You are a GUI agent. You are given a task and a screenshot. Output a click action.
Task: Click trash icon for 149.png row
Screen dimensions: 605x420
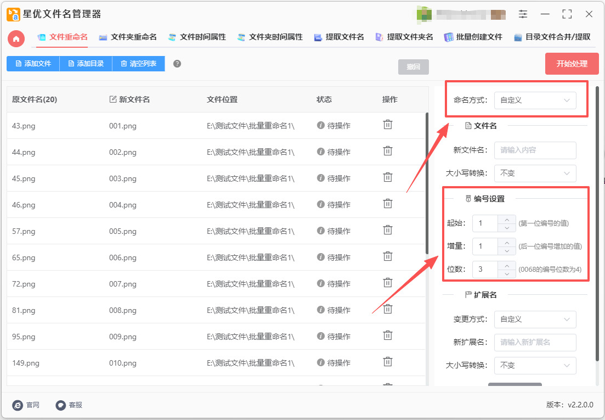pyautogui.click(x=388, y=362)
